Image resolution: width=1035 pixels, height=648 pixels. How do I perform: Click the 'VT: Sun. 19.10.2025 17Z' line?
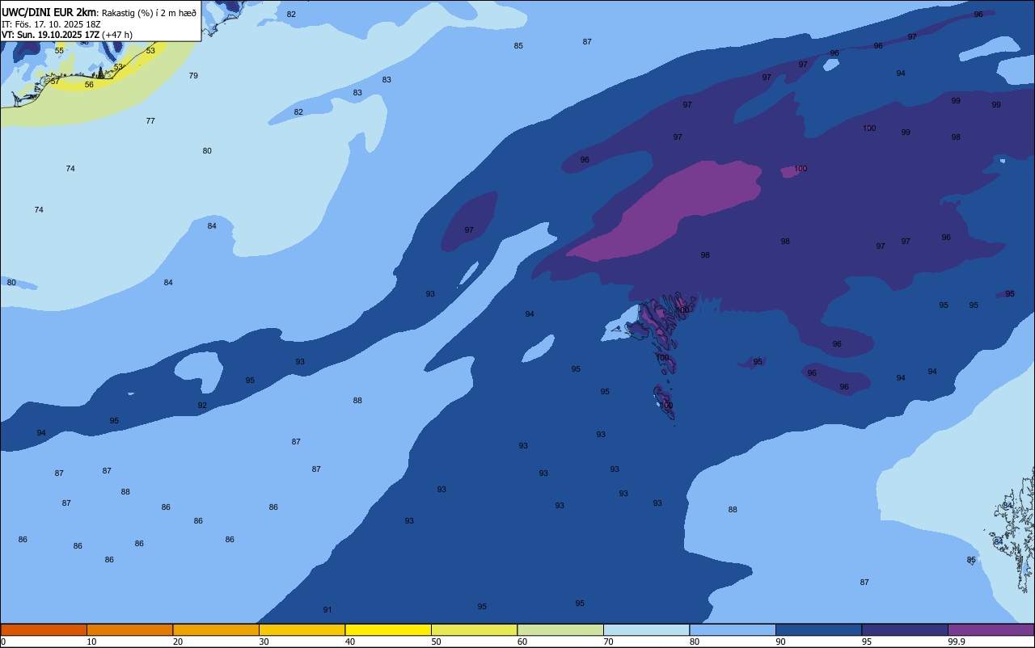coord(50,35)
